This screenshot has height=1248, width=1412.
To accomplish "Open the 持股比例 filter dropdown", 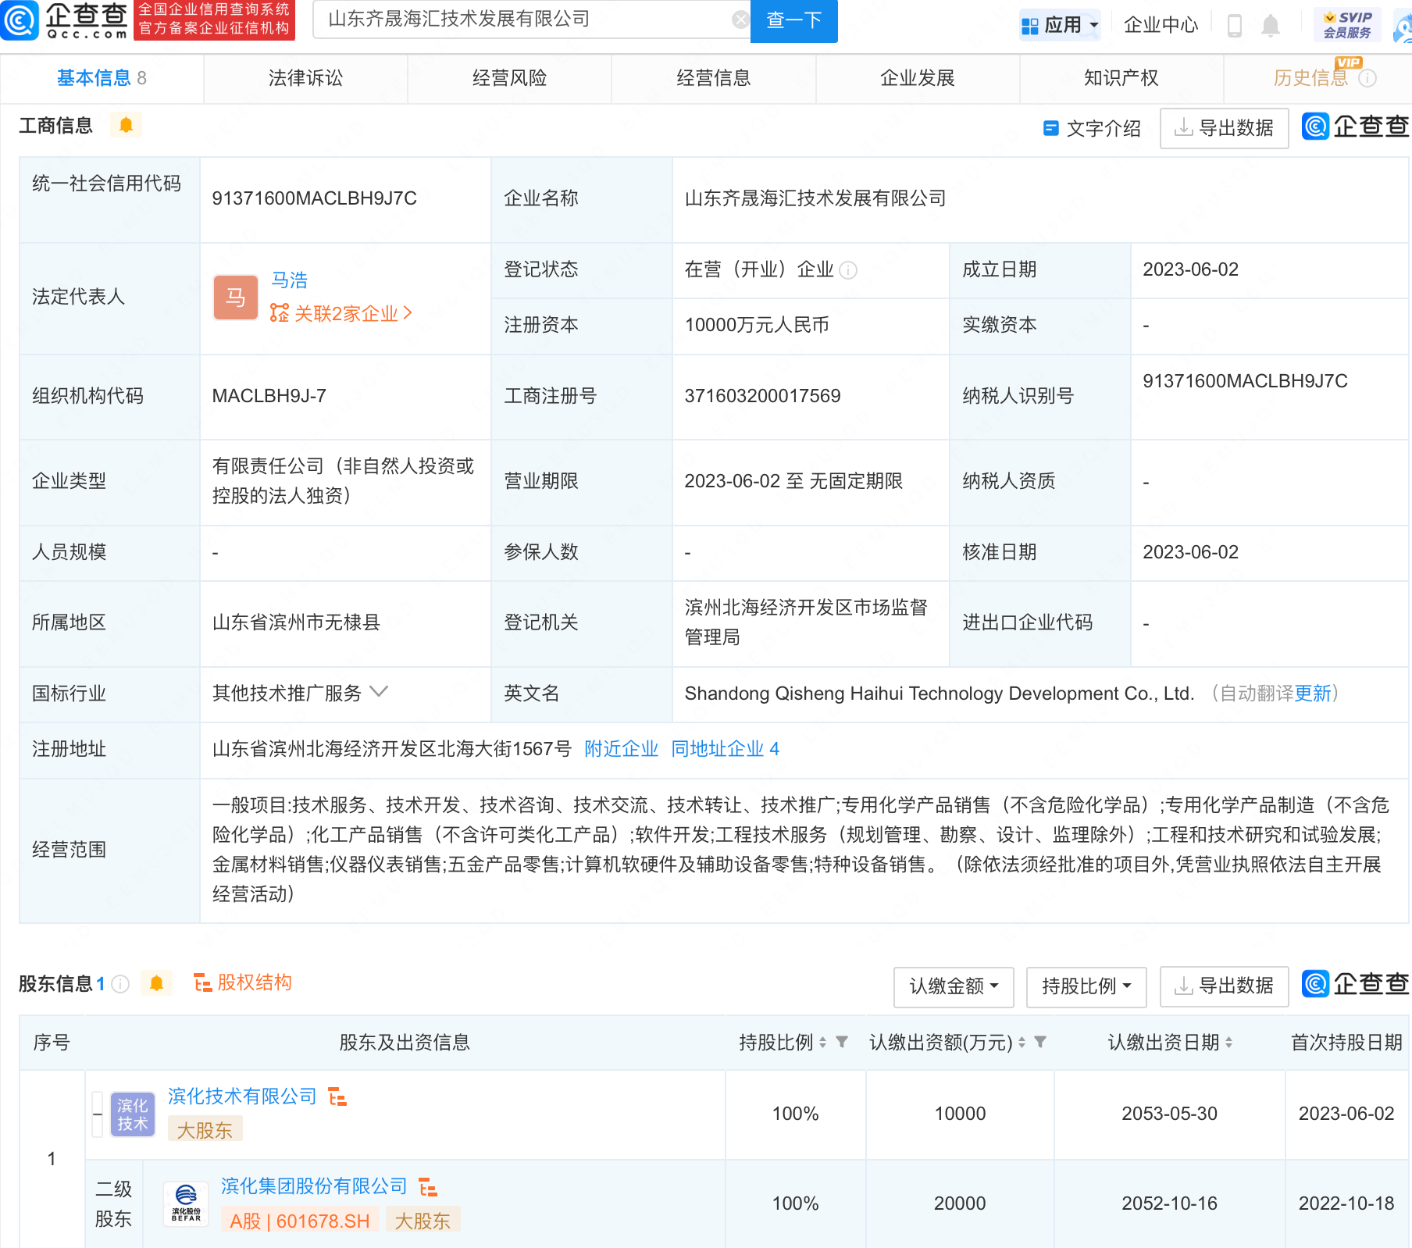I will 1086,986.
